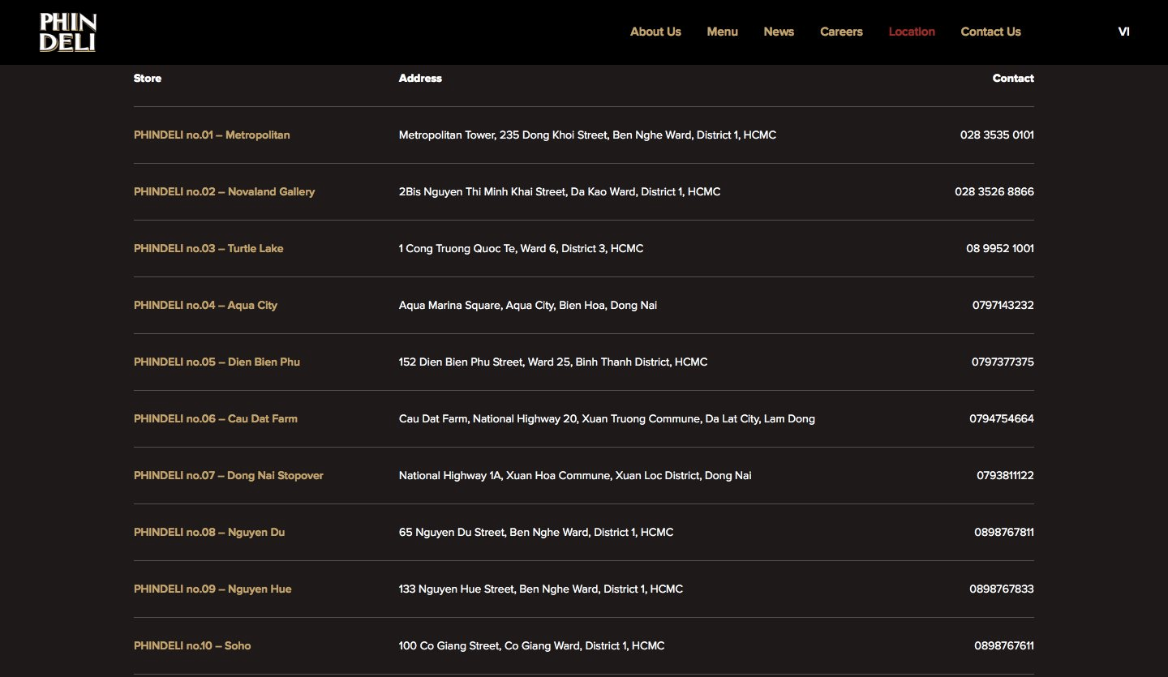
Task: Select PHINDELI no.03 – Turtle Lake
Action: [208, 249]
